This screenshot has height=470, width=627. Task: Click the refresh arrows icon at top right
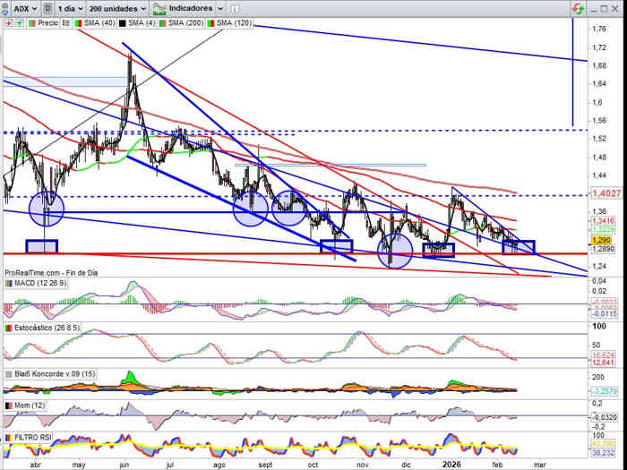coord(580,8)
